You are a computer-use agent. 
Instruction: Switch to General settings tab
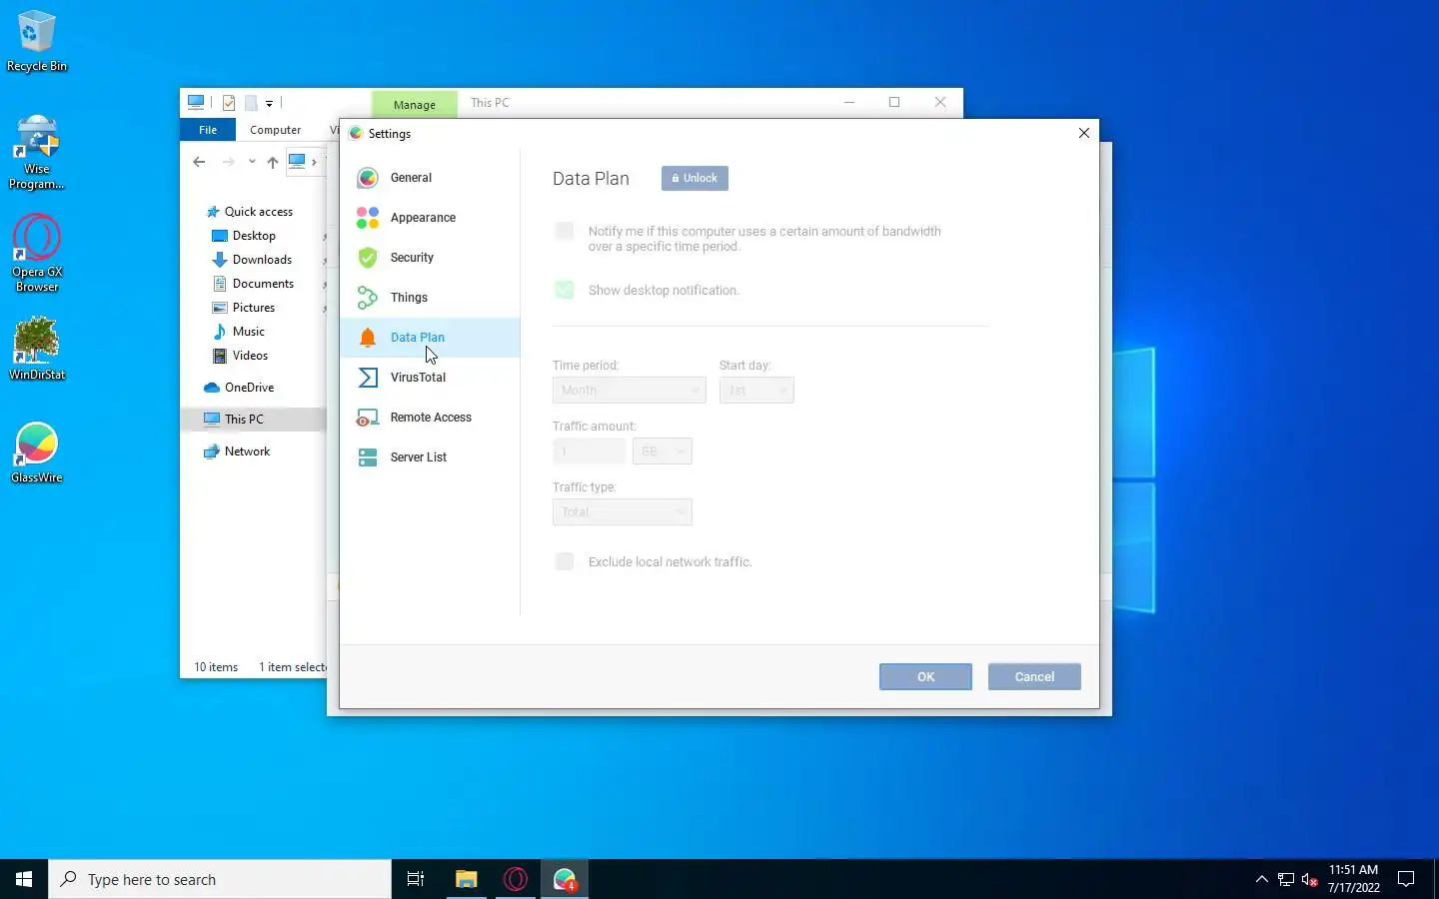coord(430,178)
